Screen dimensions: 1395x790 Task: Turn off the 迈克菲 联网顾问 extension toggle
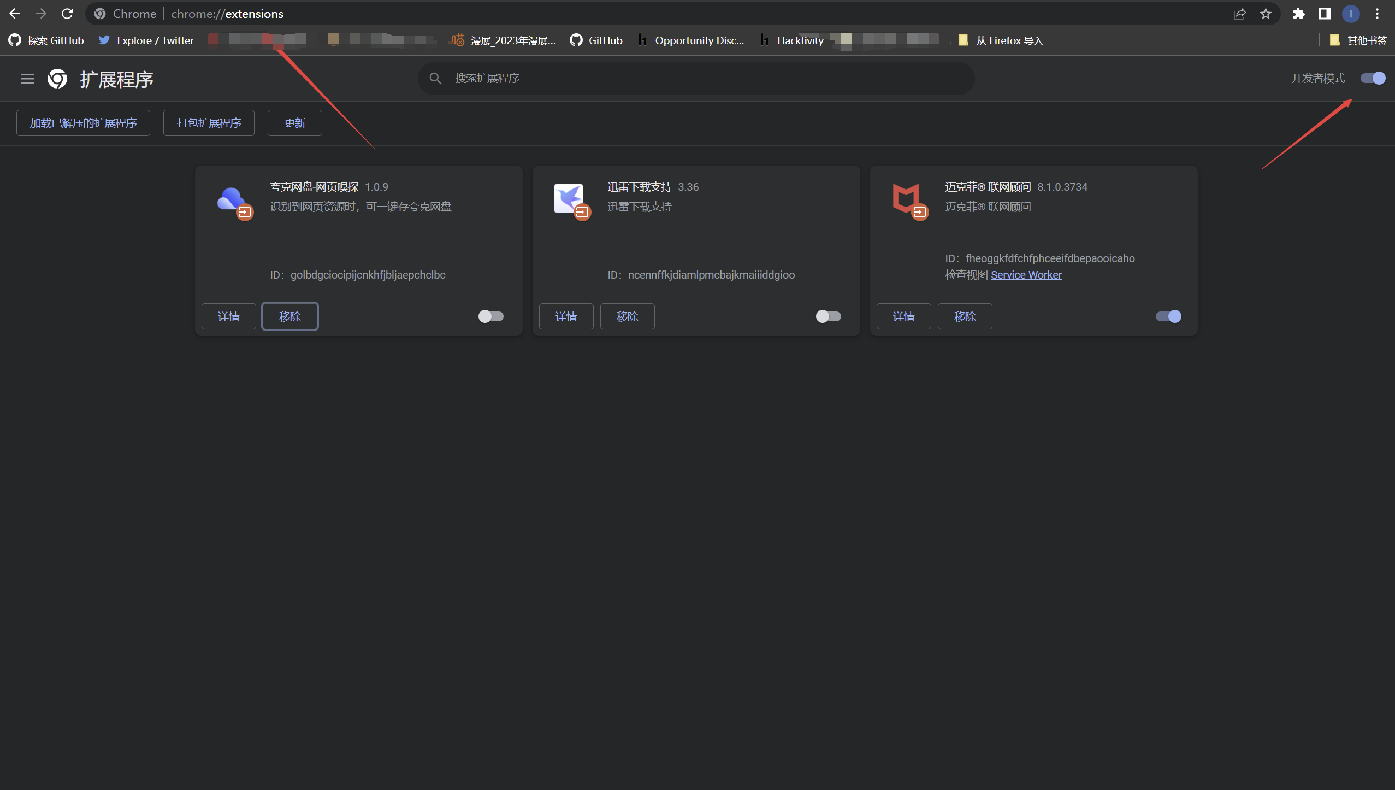coord(1168,316)
